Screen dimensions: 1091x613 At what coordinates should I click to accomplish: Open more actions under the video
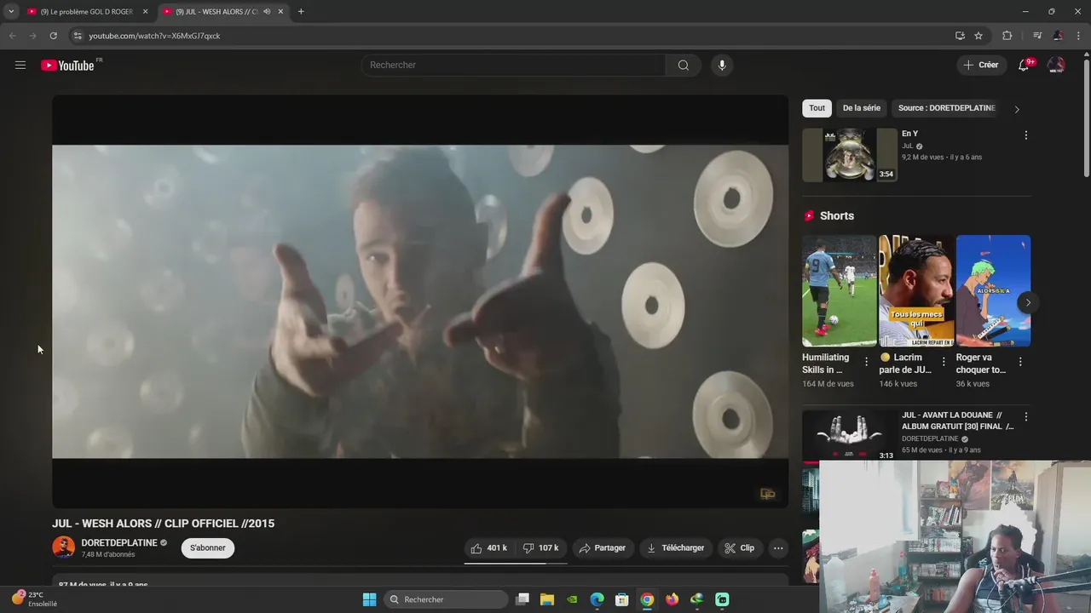(778, 548)
